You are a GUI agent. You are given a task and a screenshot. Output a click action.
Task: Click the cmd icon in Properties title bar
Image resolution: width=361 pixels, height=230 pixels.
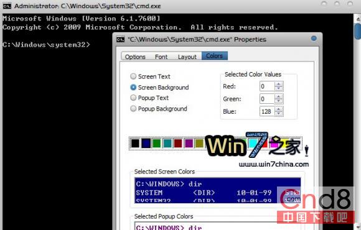pyautogui.click(x=120, y=39)
